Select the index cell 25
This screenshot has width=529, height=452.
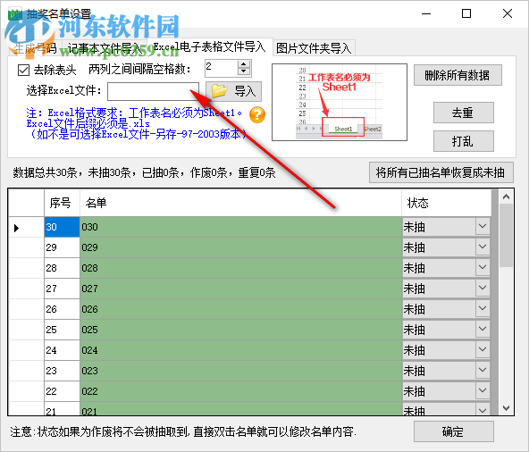coord(62,330)
